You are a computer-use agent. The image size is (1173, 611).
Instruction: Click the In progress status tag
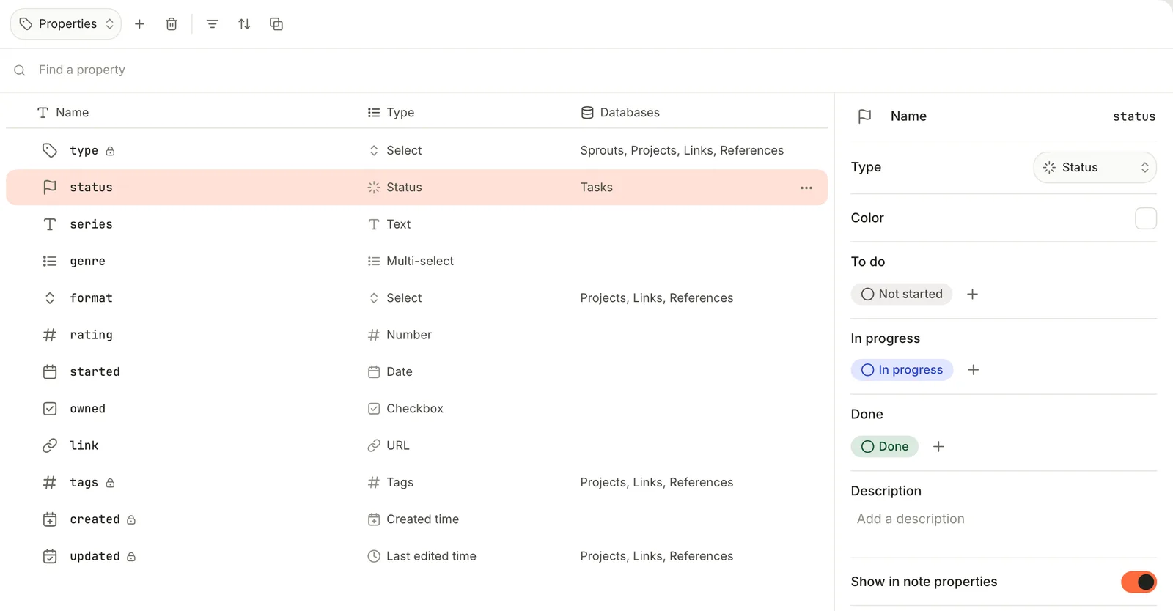[x=902, y=370]
